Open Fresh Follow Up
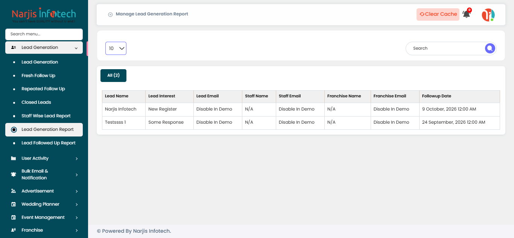The width and height of the screenshot is (514, 238). (x=38, y=76)
